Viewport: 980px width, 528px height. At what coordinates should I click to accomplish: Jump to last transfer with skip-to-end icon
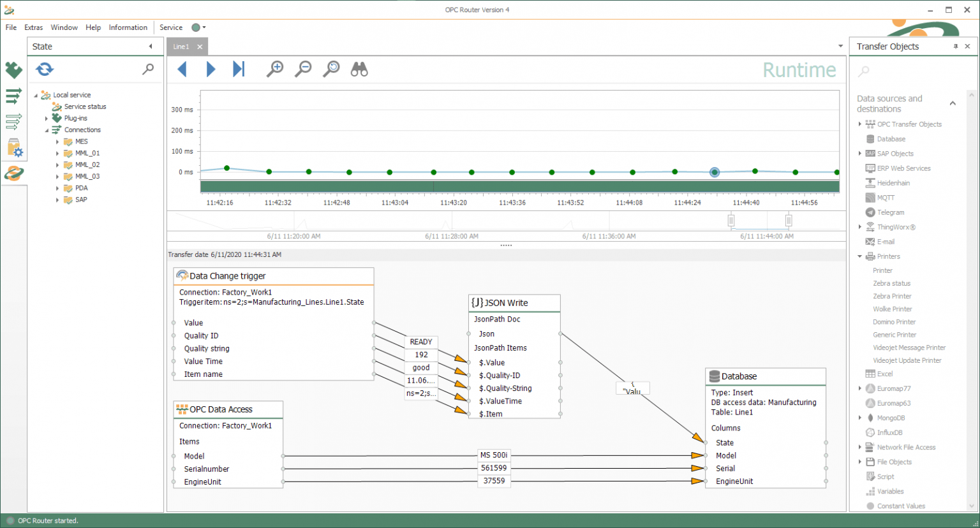click(239, 69)
